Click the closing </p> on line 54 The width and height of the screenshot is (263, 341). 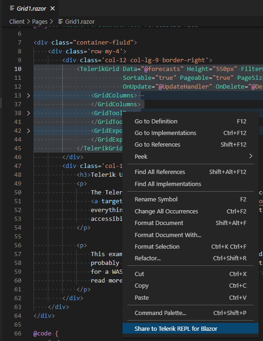pos(84,228)
